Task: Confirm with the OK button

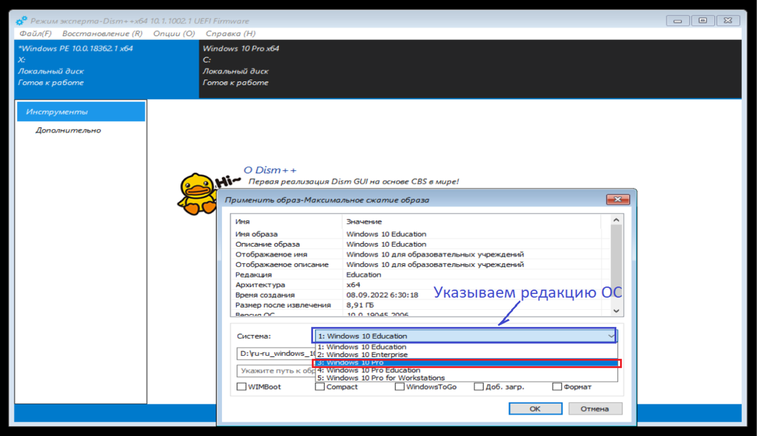Action: [535, 409]
